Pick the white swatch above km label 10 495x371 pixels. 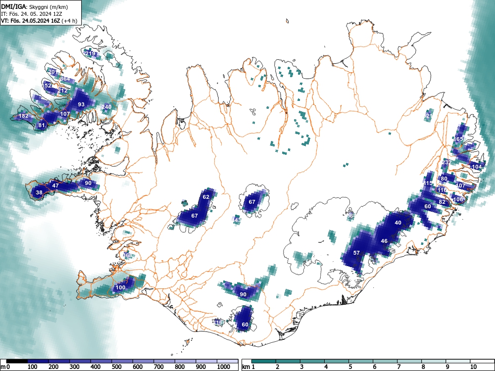[x=482, y=361]
